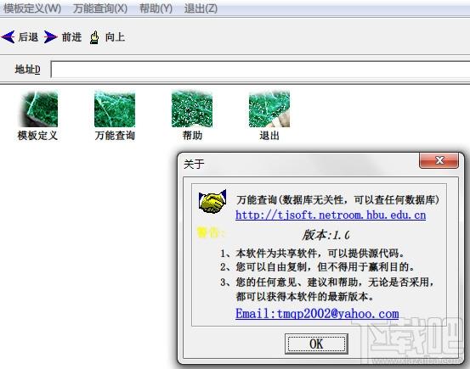Screen dimensions: 470x369
Task: Go forward with the 前进 arrow
Action: pos(51,37)
